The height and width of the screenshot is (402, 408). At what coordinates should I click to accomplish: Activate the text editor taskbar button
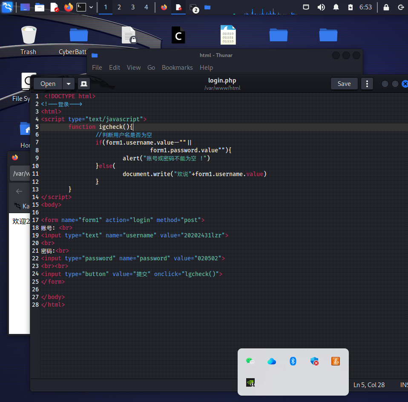178,7
